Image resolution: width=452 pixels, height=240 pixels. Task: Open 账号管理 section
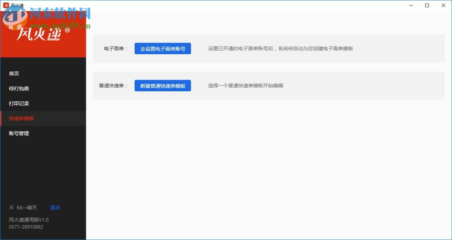coord(43,133)
